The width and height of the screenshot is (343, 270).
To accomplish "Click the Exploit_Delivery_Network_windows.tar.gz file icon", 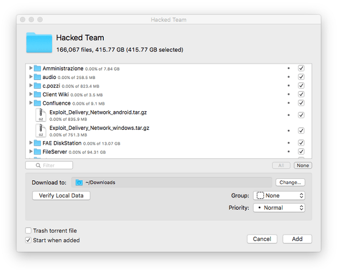I will click(x=41, y=131).
